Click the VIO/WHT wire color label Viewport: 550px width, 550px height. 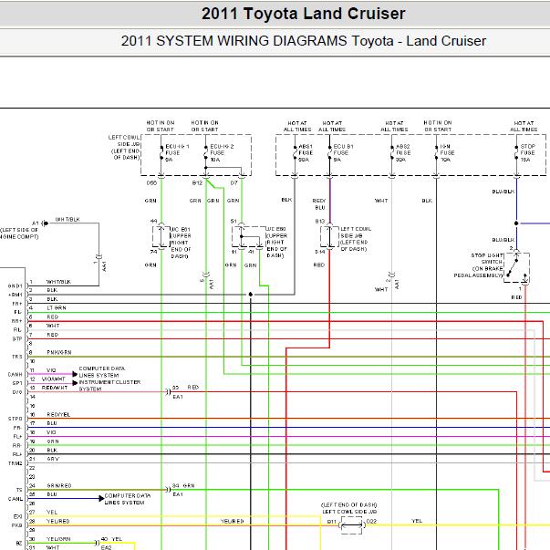click(53, 379)
